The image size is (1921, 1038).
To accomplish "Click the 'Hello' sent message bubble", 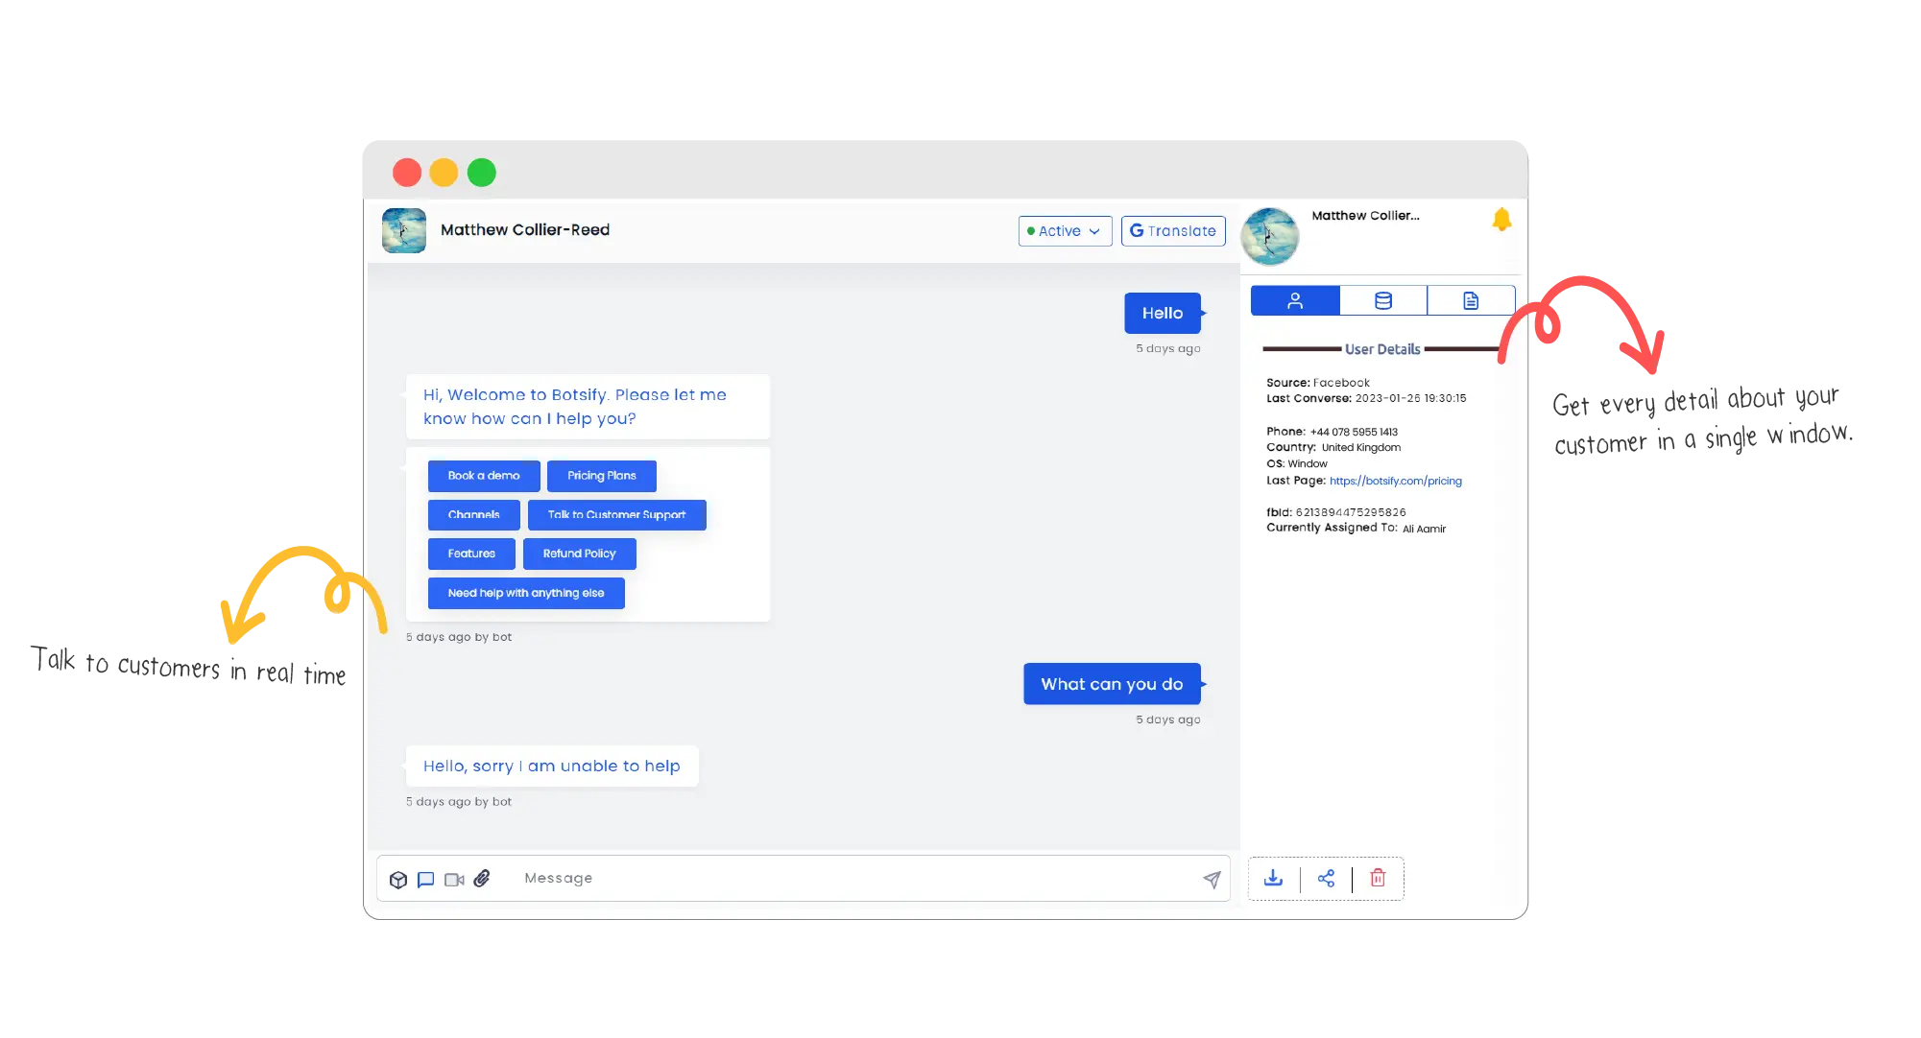I will (1163, 313).
